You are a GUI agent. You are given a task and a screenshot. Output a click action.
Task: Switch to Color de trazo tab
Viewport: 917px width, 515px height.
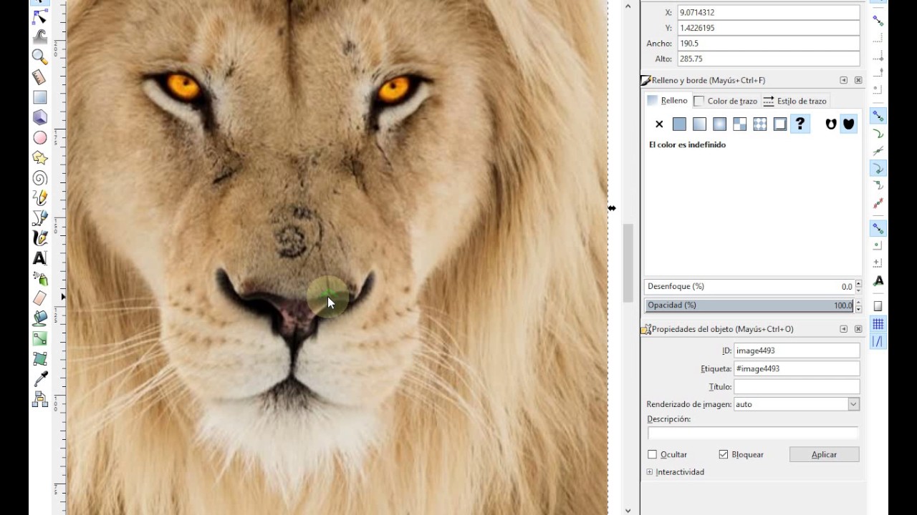pos(726,101)
